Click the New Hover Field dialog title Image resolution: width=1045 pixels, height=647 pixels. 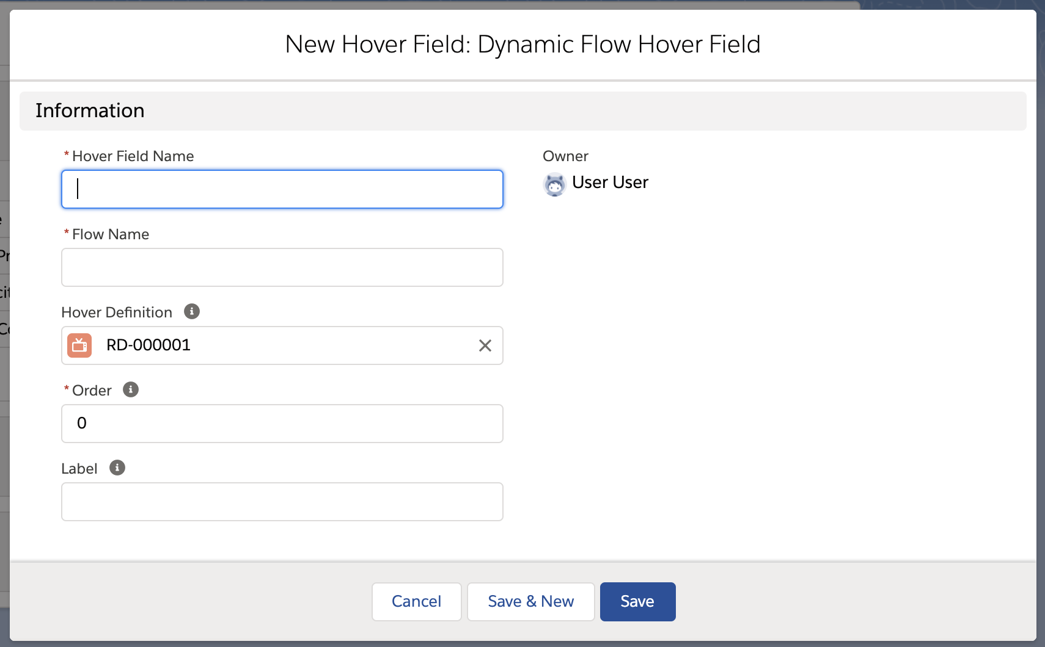coord(522,45)
